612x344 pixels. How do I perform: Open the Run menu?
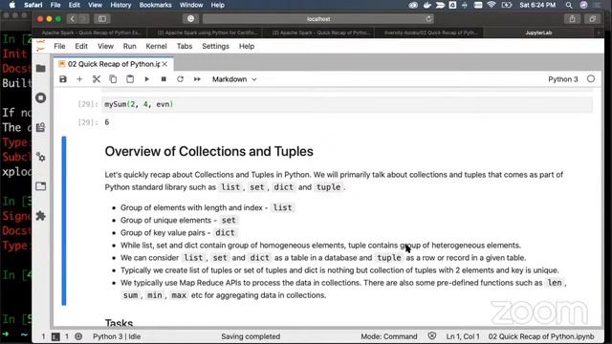[130, 46]
